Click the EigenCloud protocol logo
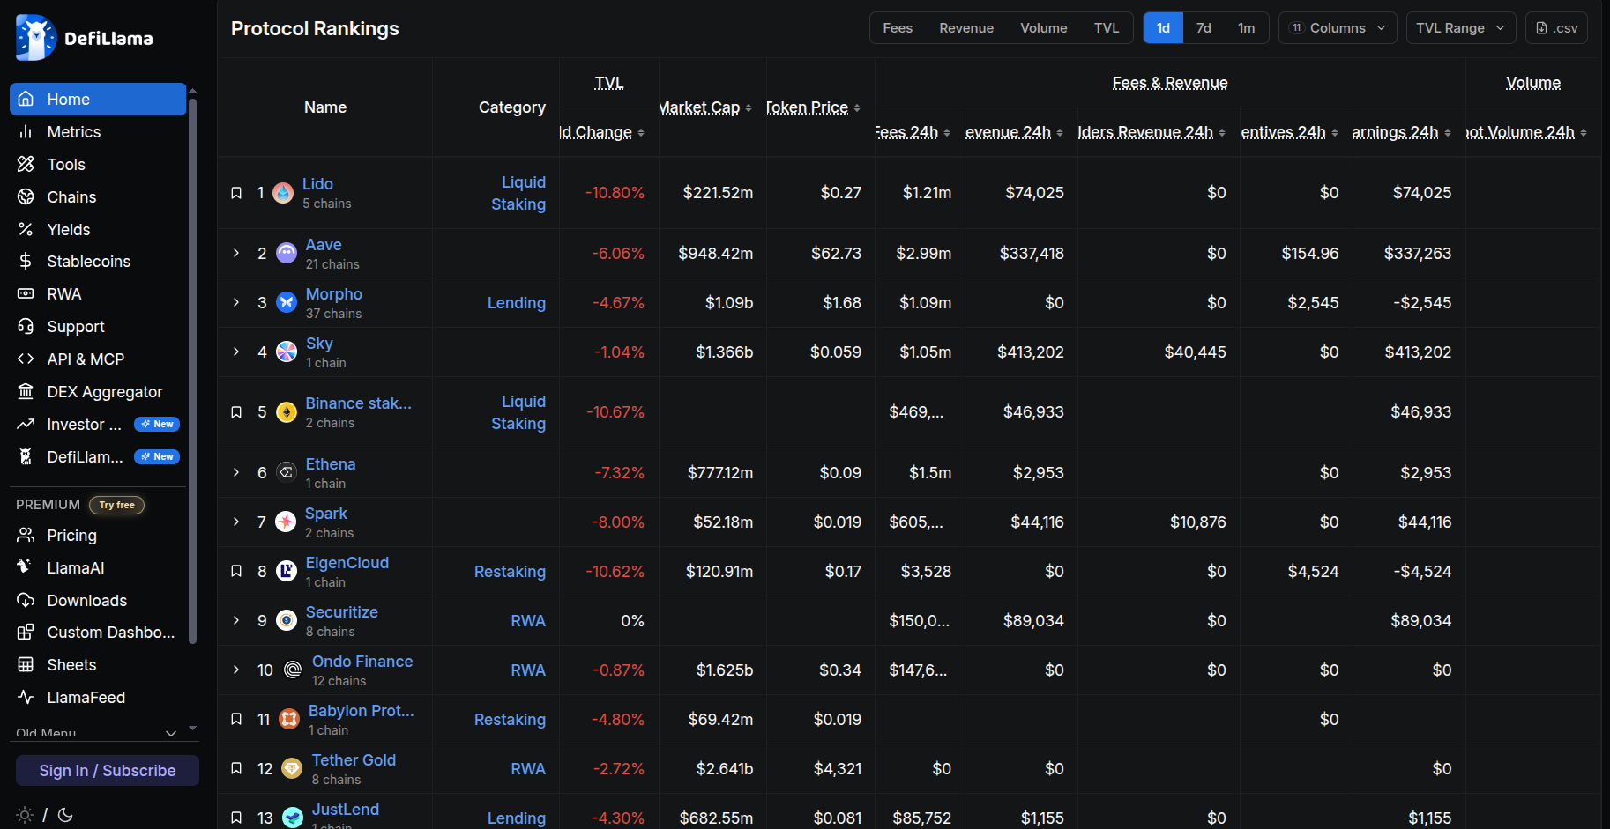 click(287, 572)
